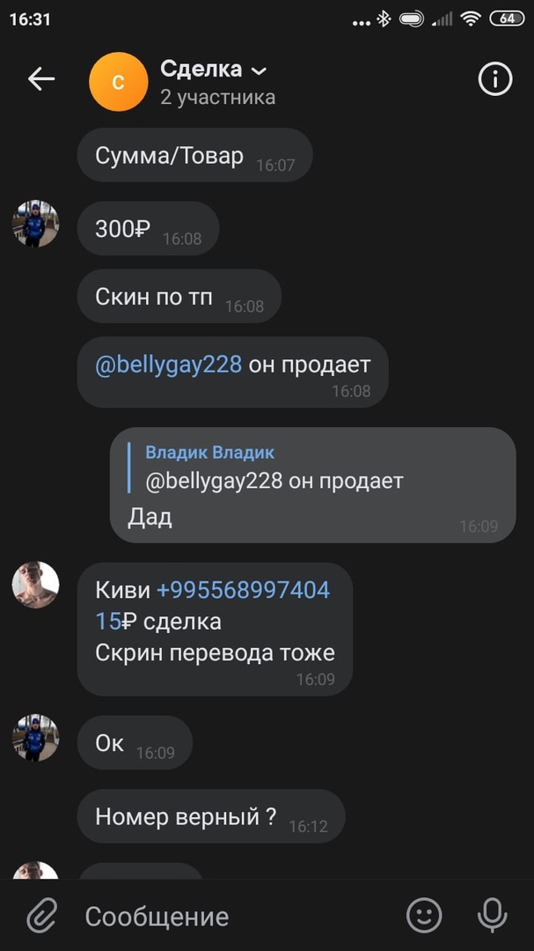The width and height of the screenshot is (534, 951).
Task: Select the Сумма/Товар message bubble
Action: point(194,155)
